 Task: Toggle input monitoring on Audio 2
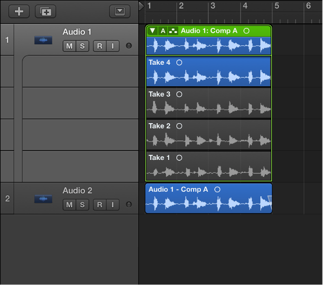point(113,205)
